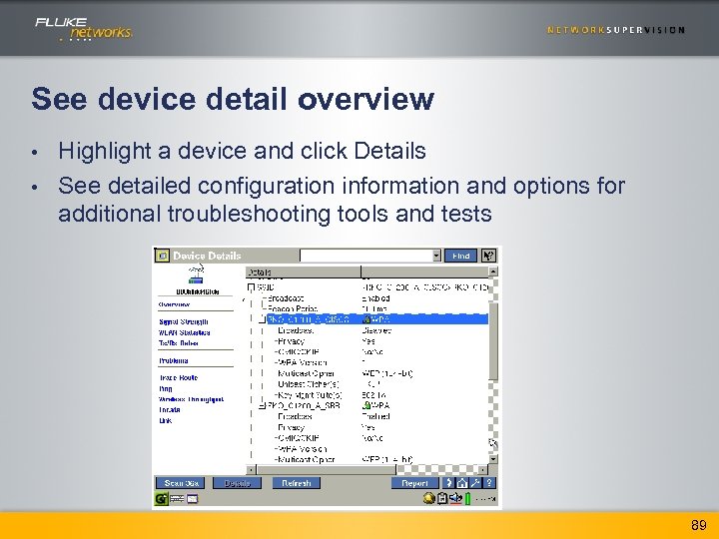Click the Details button
719x539 pixels.
click(238, 483)
